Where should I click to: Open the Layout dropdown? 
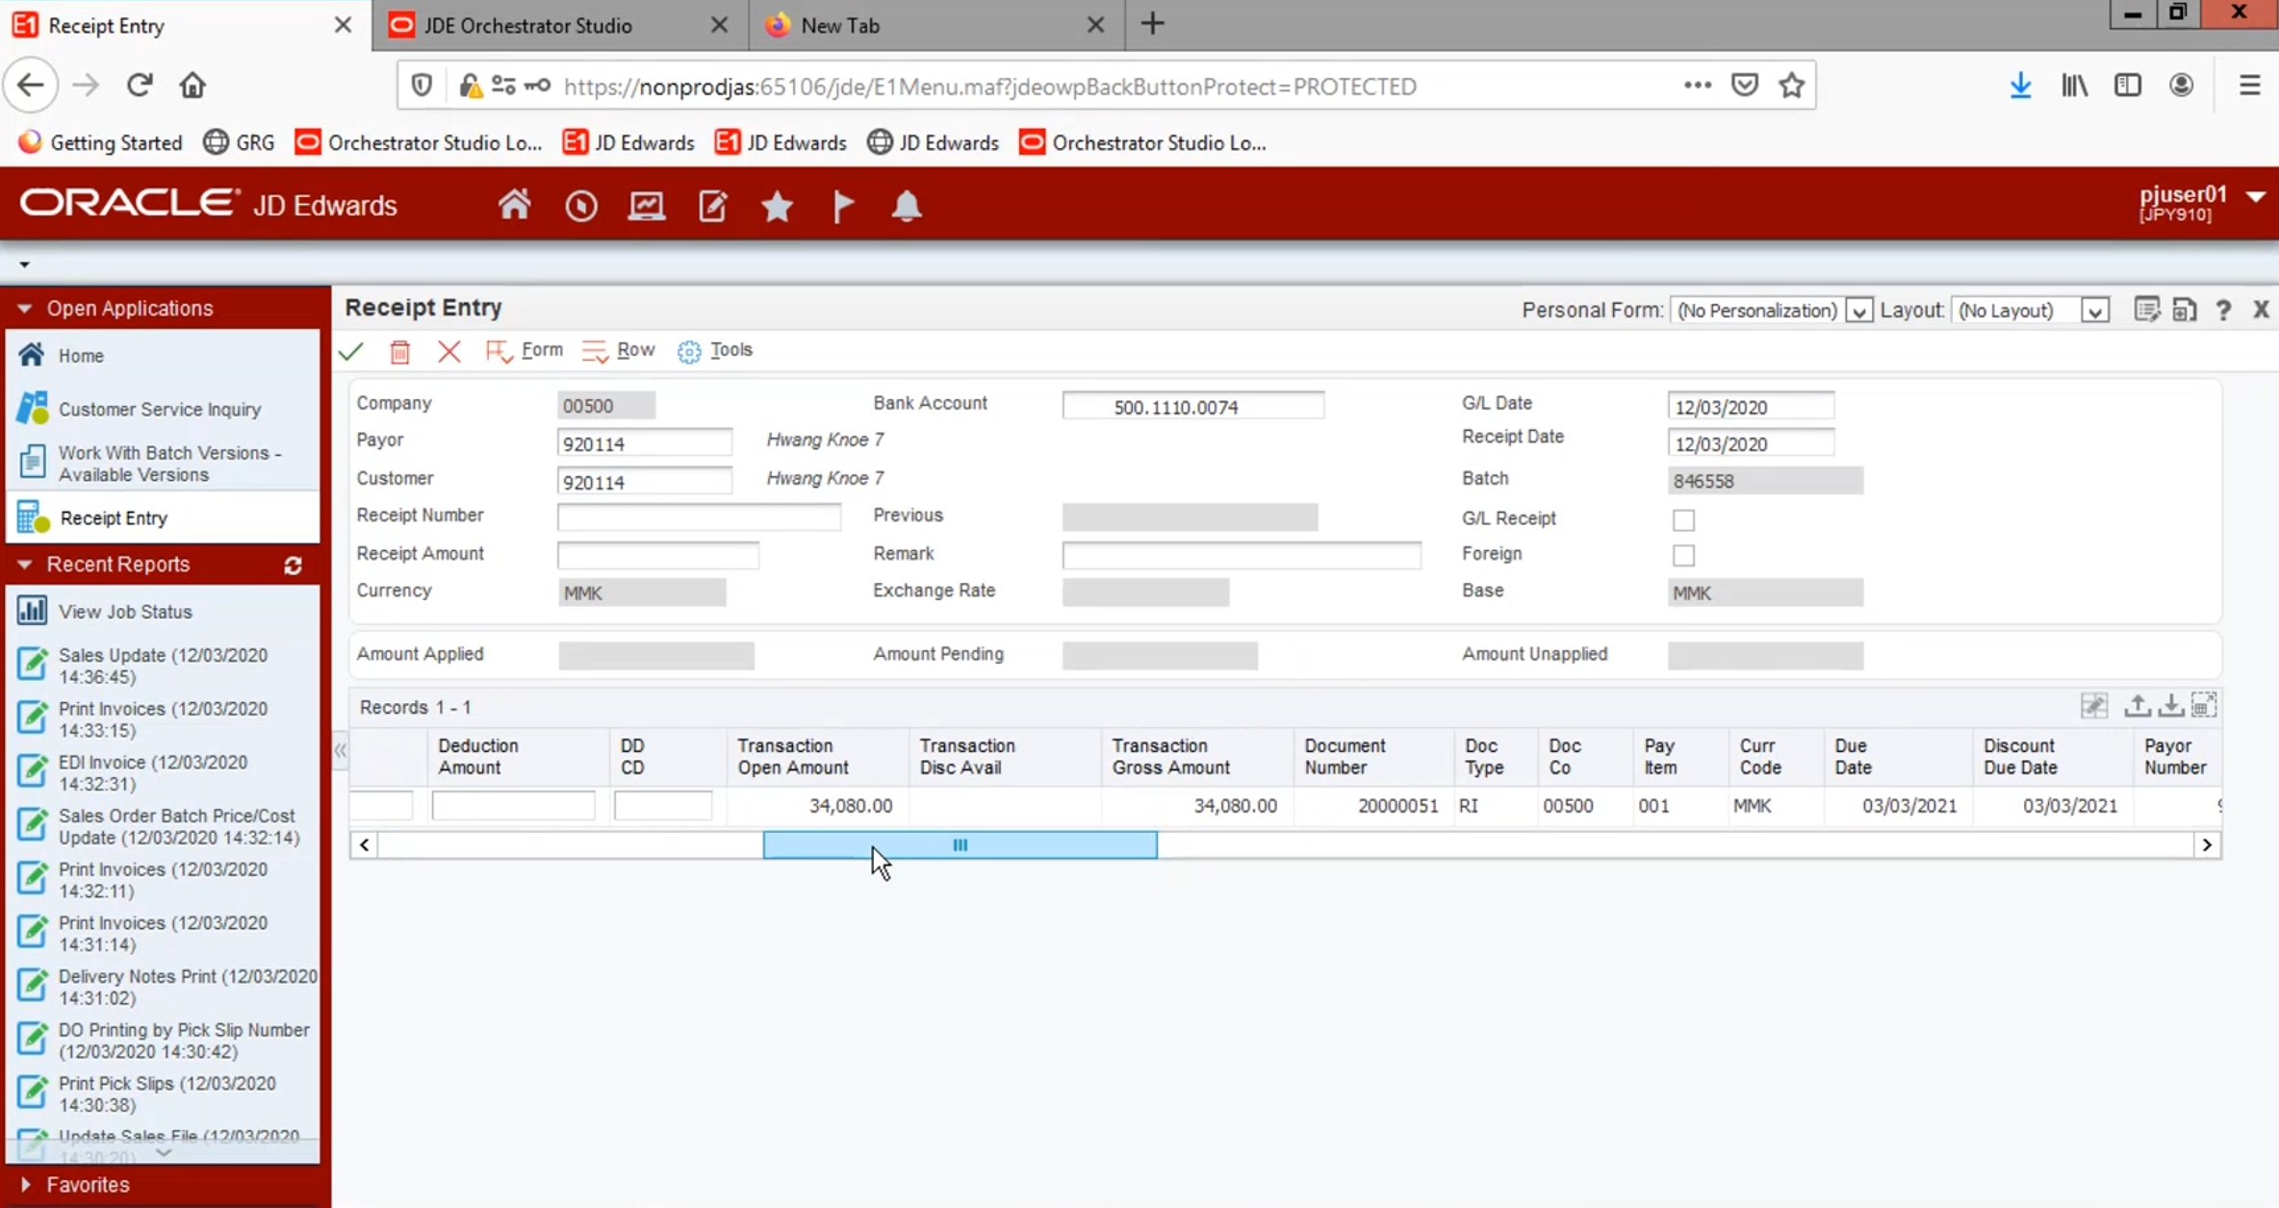pos(2094,311)
